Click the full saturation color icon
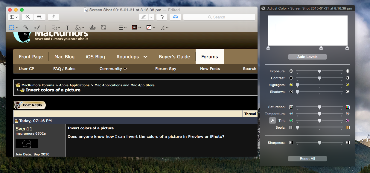This screenshot has width=370, height=173. click(x=348, y=107)
